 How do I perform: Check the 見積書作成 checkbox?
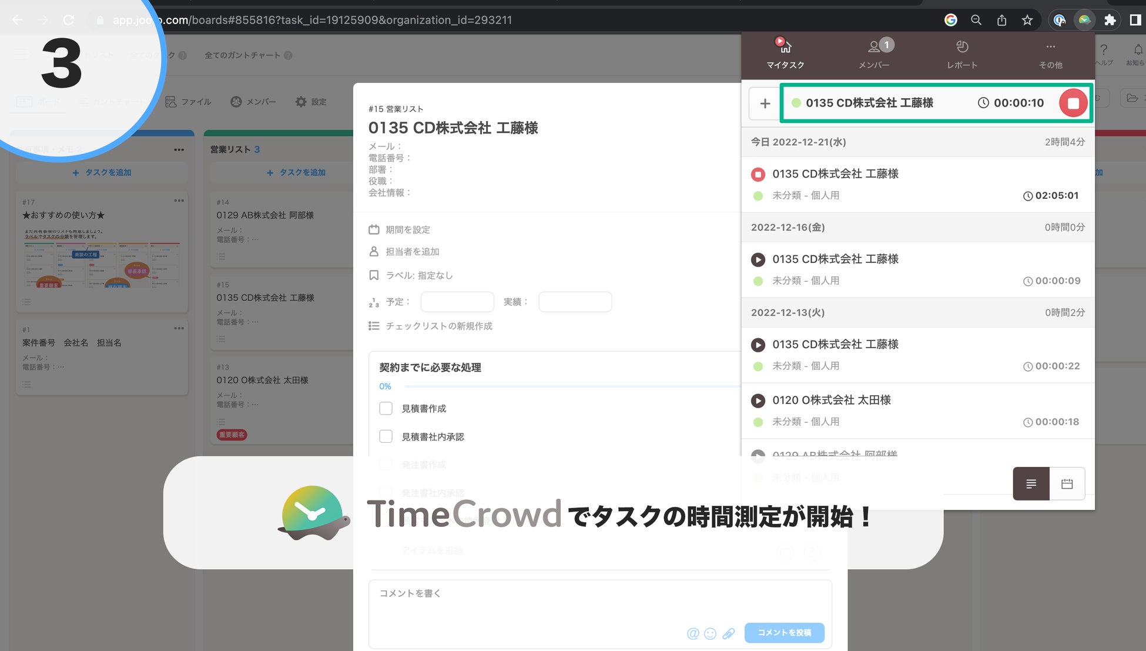tap(386, 408)
